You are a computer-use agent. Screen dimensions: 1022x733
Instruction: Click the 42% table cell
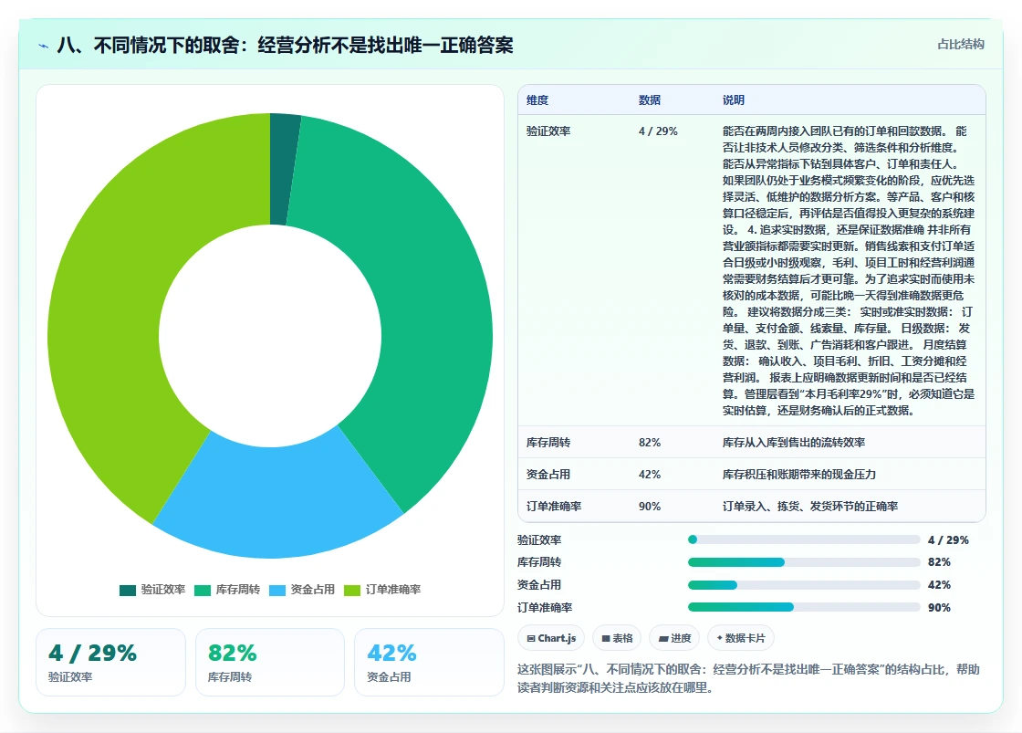tap(650, 474)
